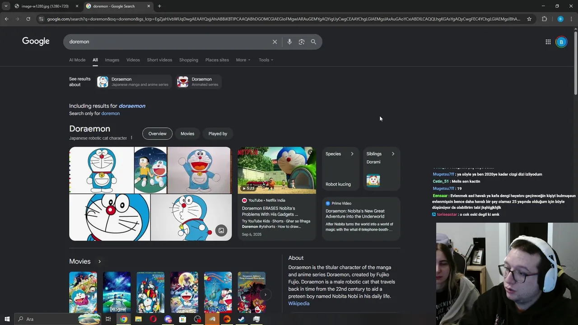
Task: Open the EA app from the taskbar
Action: tap(227, 319)
